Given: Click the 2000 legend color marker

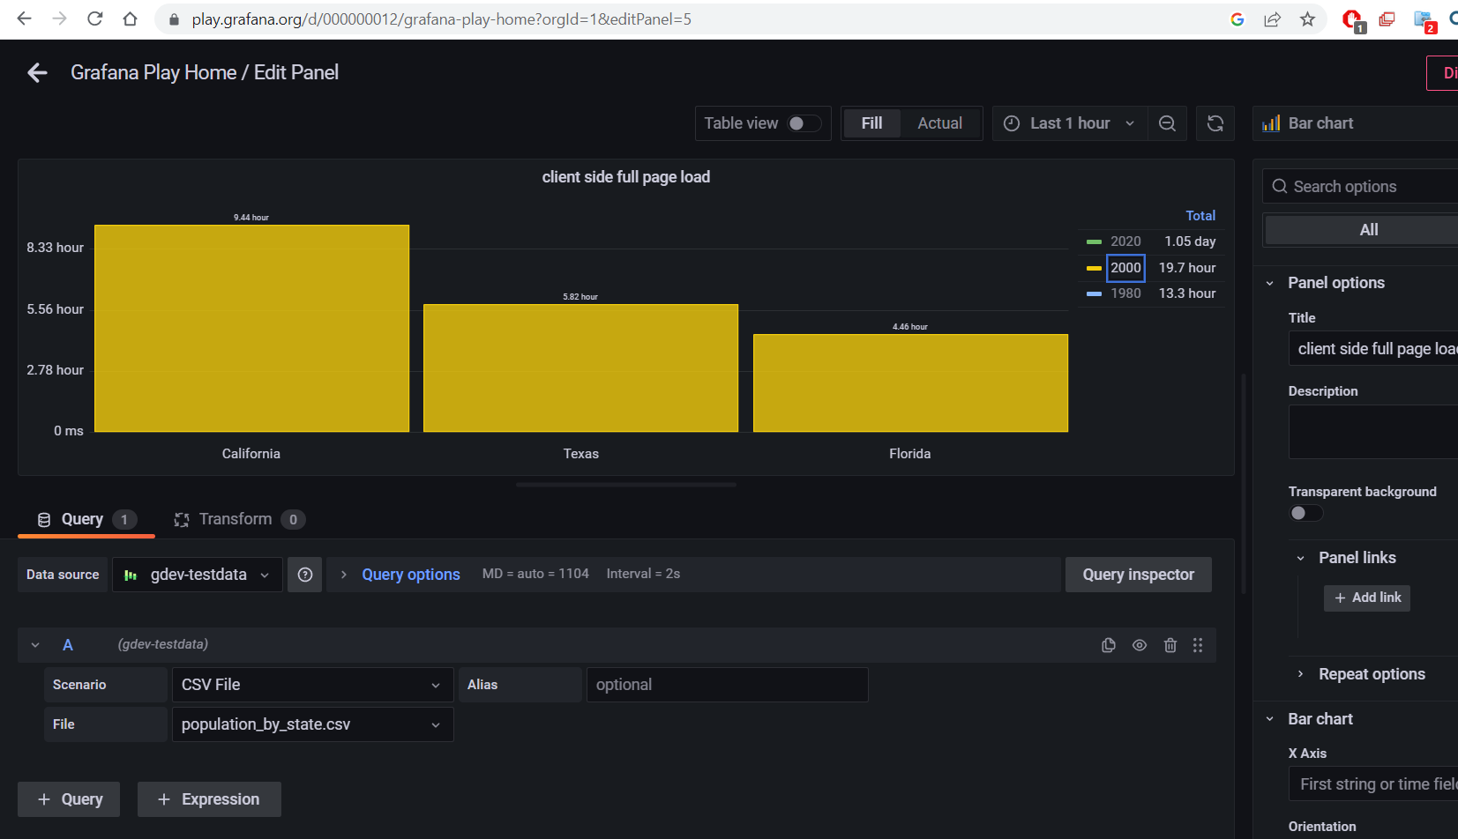Looking at the screenshot, I should click(1094, 268).
